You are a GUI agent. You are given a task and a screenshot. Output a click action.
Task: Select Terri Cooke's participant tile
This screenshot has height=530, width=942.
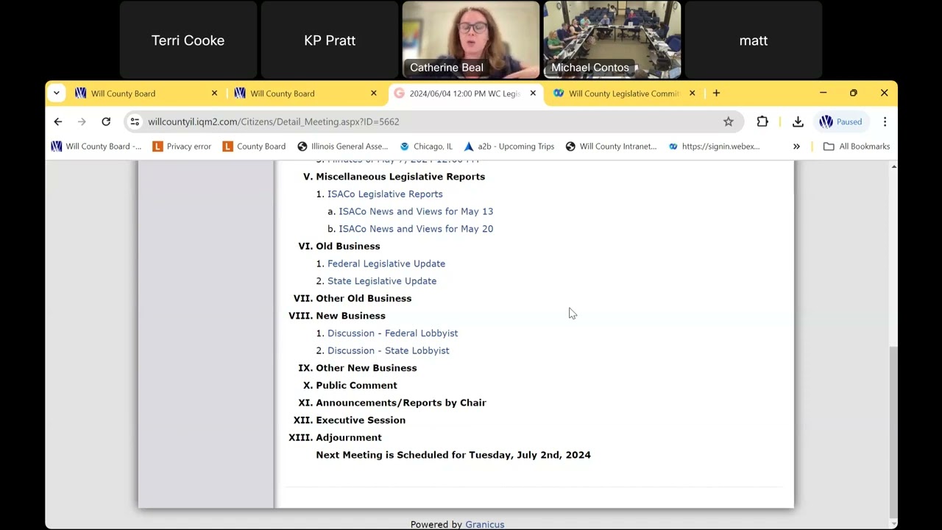188,40
